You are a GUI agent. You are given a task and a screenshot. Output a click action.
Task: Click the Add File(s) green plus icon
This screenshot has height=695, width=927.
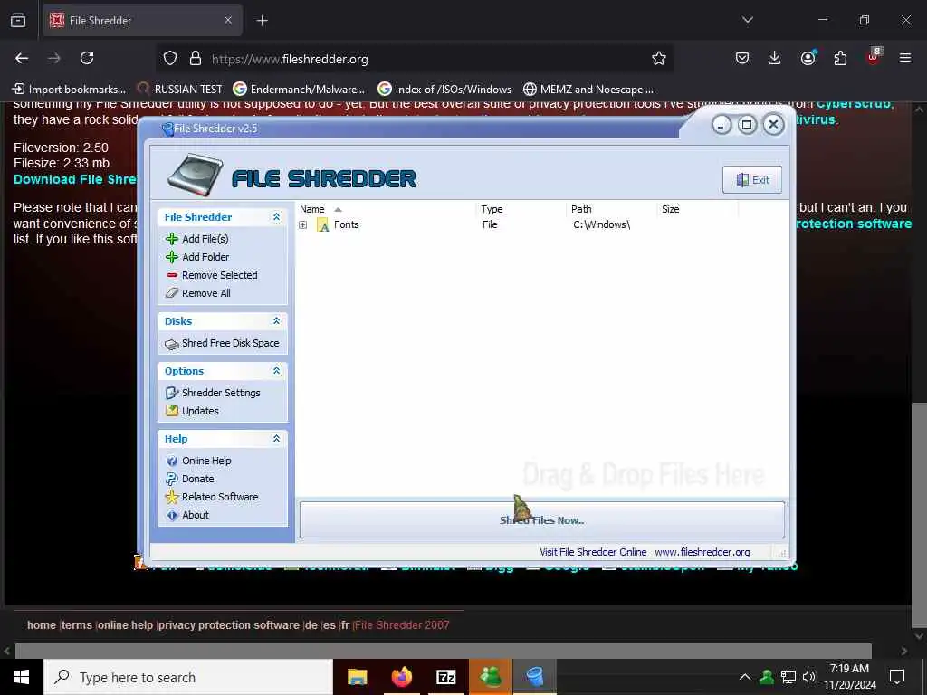172,239
